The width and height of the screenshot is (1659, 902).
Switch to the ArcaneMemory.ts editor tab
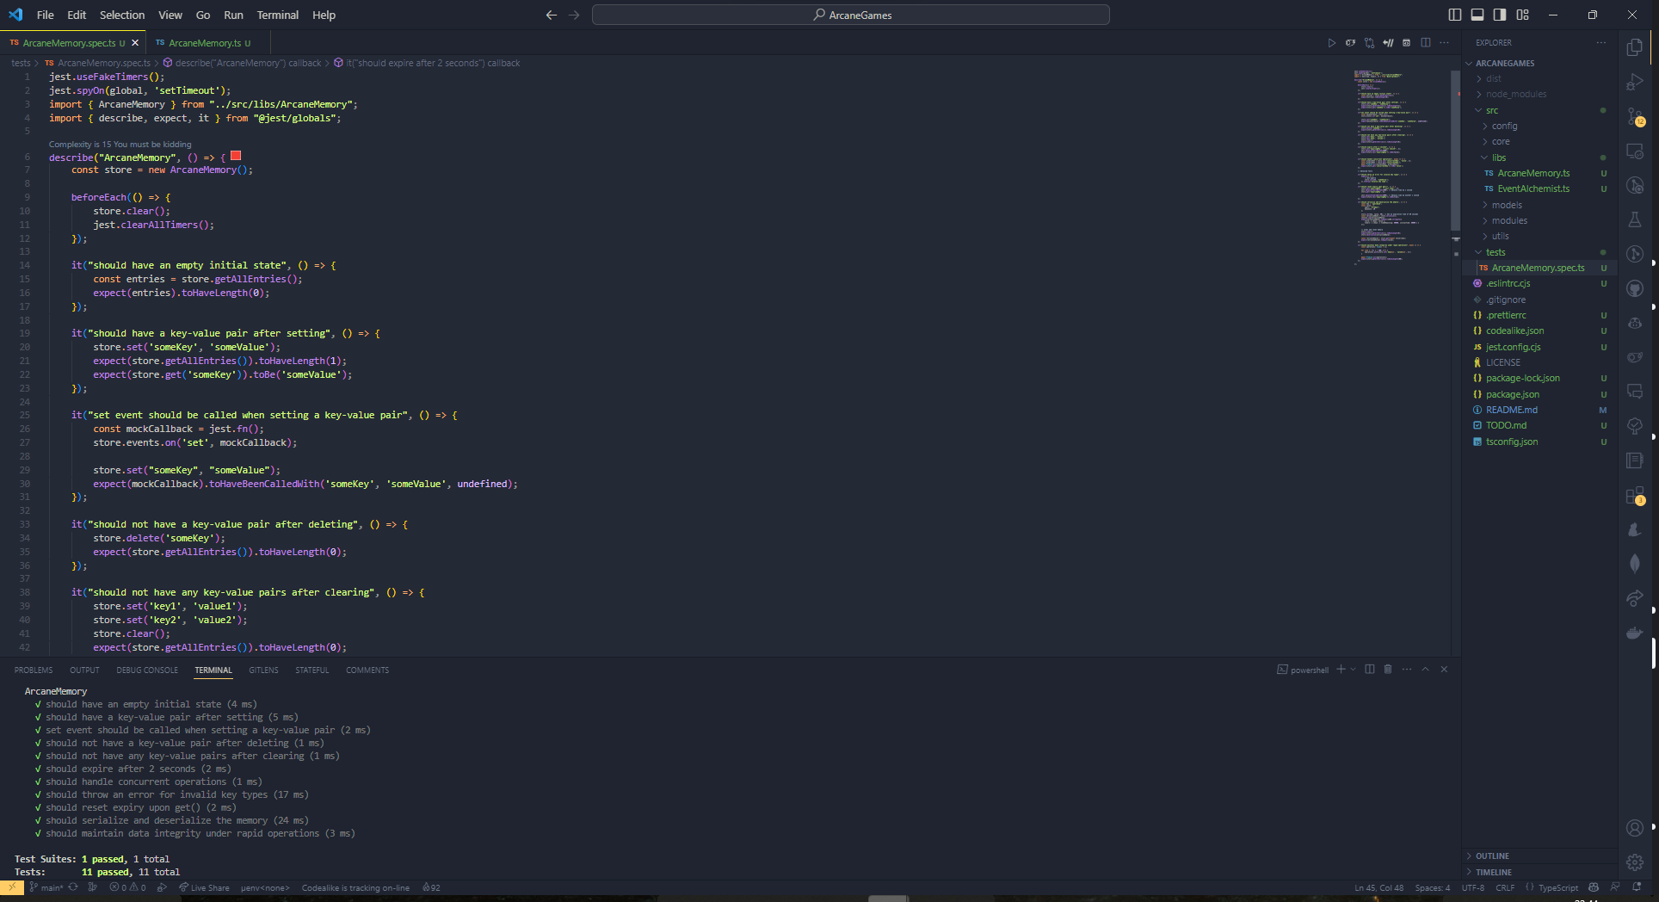[209, 43]
